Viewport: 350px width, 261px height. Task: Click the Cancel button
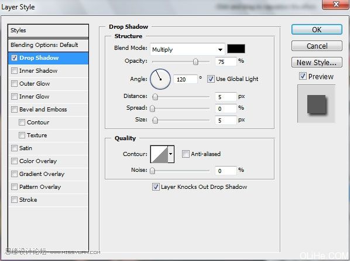(x=317, y=46)
